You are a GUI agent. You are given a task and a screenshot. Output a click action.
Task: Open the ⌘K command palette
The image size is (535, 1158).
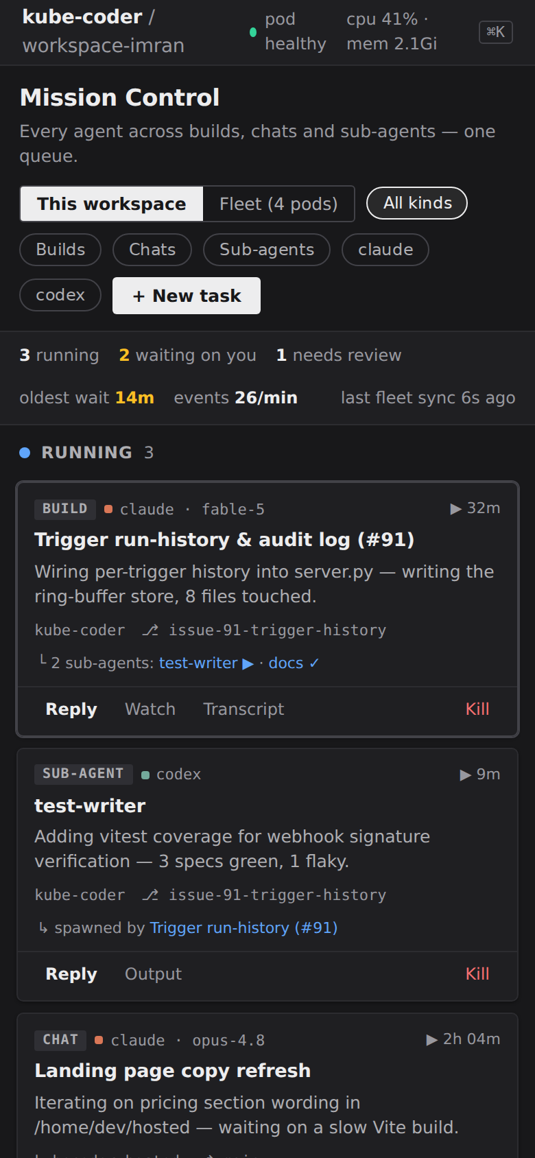click(x=495, y=32)
